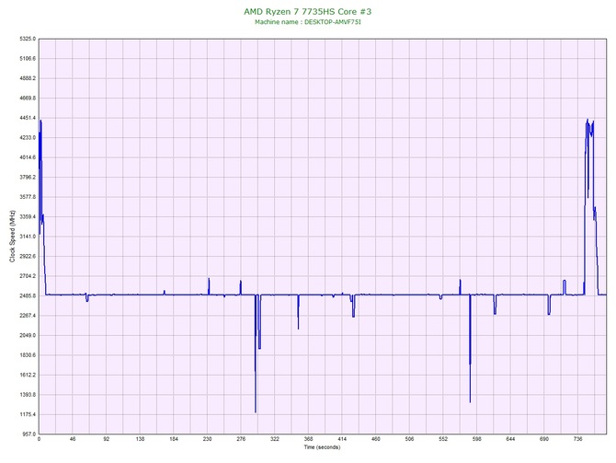This screenshot has height=463, width=616.
Task: Click the 92 time axis value
Action: click(x=107, y=439)
